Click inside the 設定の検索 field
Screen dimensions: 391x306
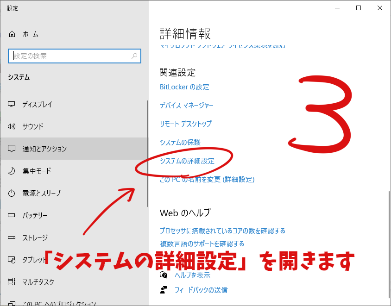[69, 56]
